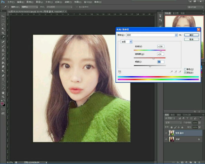This screenshot has height=164, width=205.
Task: Enable the 着色 (Colorize) checkbox
Action: point(185,69)
